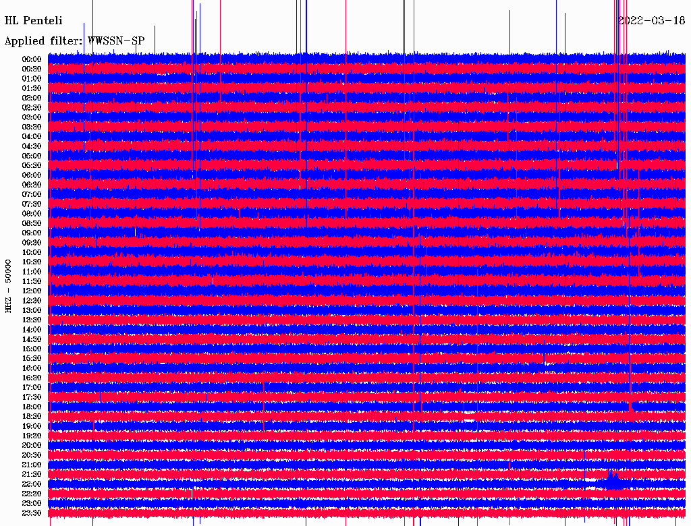
Task: Select the 18:30 time row label
Action: (x=32, y=417)
